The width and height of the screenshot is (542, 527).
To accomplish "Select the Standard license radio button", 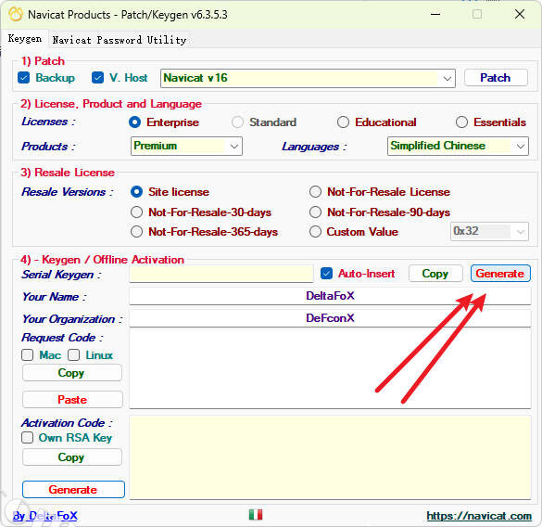I will 237,122.
